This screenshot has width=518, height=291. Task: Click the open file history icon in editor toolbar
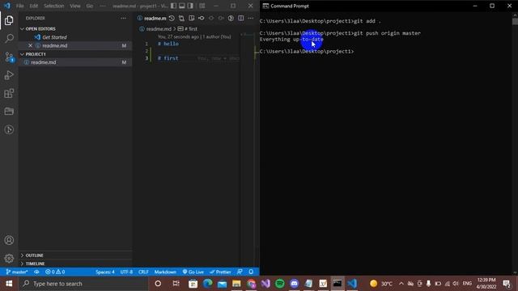(x=172, y=18)
